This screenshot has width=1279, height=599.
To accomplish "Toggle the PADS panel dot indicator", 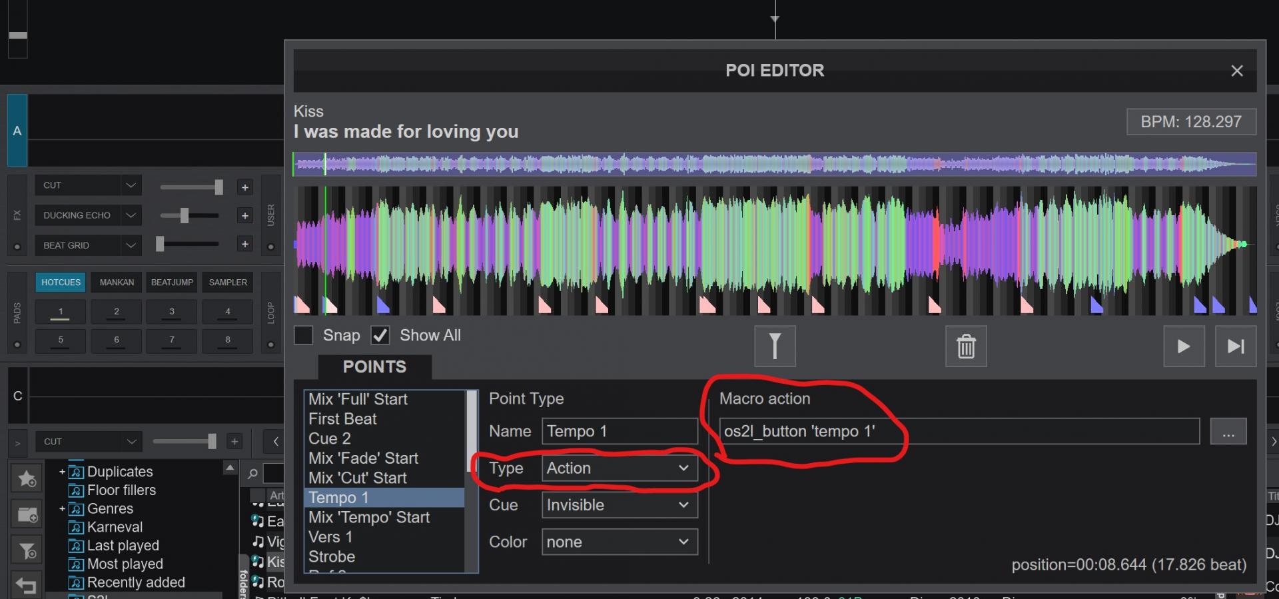I will [17, 344].
